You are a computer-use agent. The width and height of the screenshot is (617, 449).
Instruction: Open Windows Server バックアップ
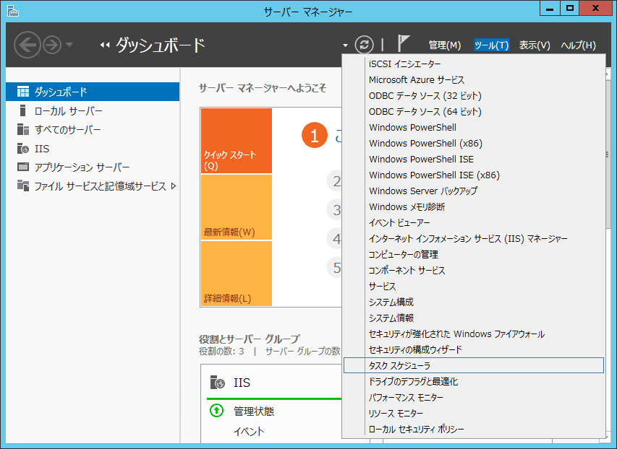pos(474,191)
